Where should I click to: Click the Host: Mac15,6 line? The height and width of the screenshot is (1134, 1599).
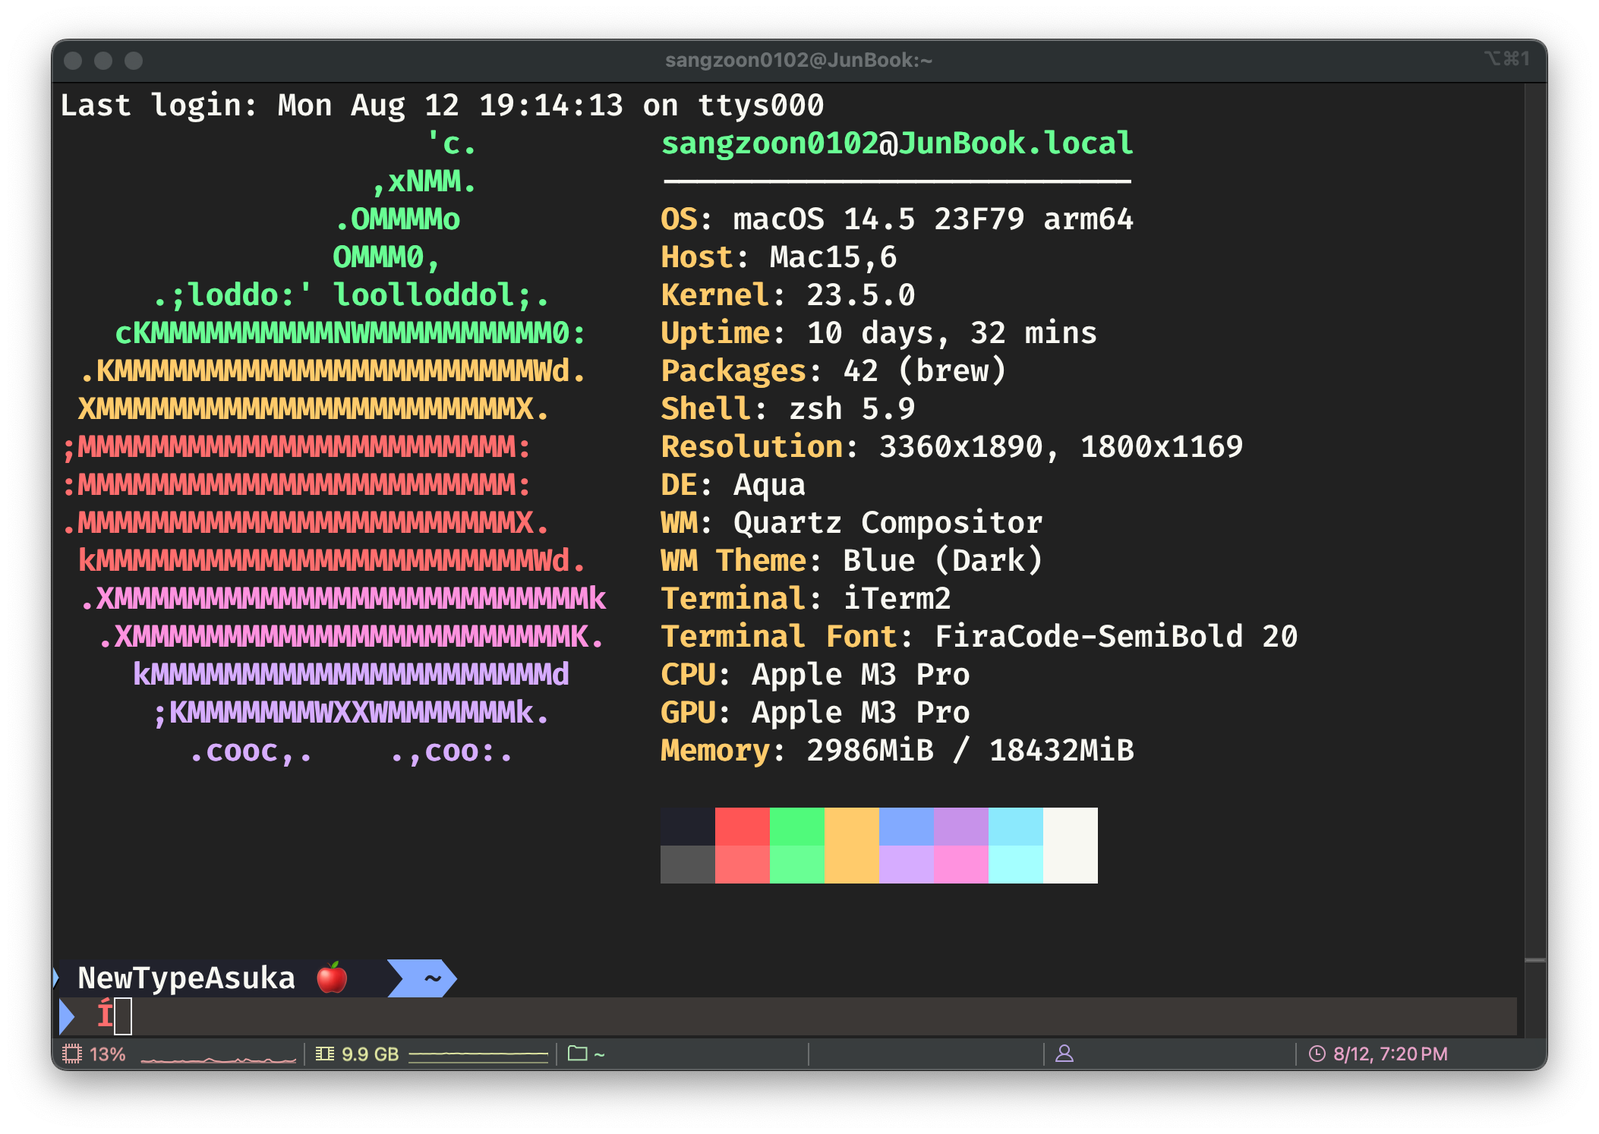[779, 257]
